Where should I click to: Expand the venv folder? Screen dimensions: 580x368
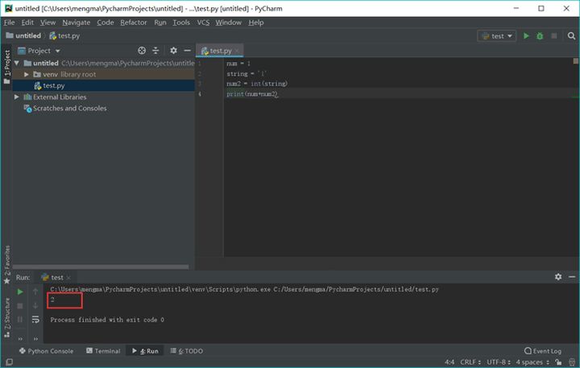point(27,74)
